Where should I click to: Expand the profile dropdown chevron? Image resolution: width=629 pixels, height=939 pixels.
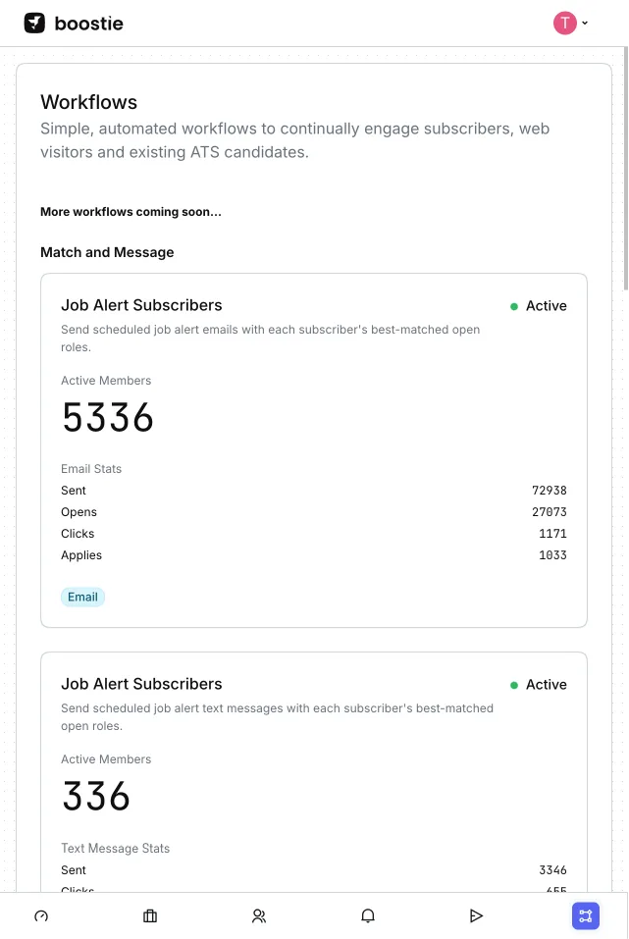(x=585, y=23)
